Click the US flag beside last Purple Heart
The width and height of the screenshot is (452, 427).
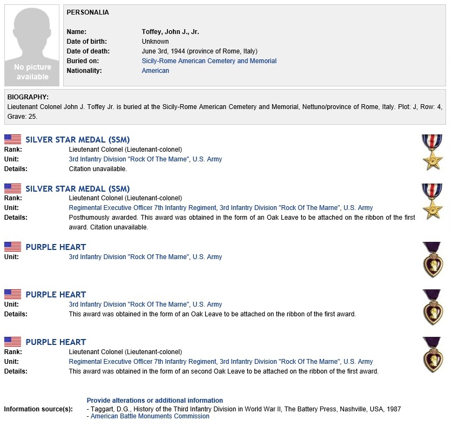12,342
